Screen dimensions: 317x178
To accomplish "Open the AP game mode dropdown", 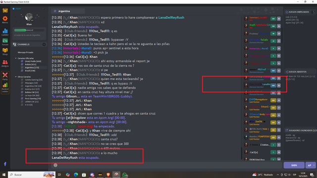I will click(311, 165).
